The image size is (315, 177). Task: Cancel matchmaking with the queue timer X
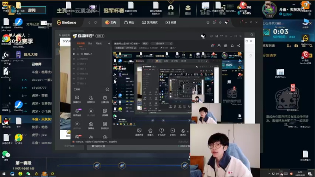[x=310, y=24]
